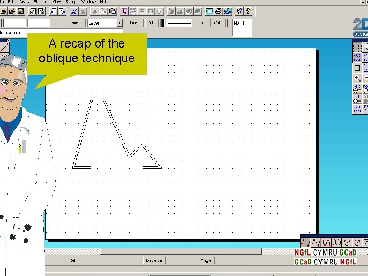
Task: Click the zoom all magnifier icon
Action: coord(357,99)
